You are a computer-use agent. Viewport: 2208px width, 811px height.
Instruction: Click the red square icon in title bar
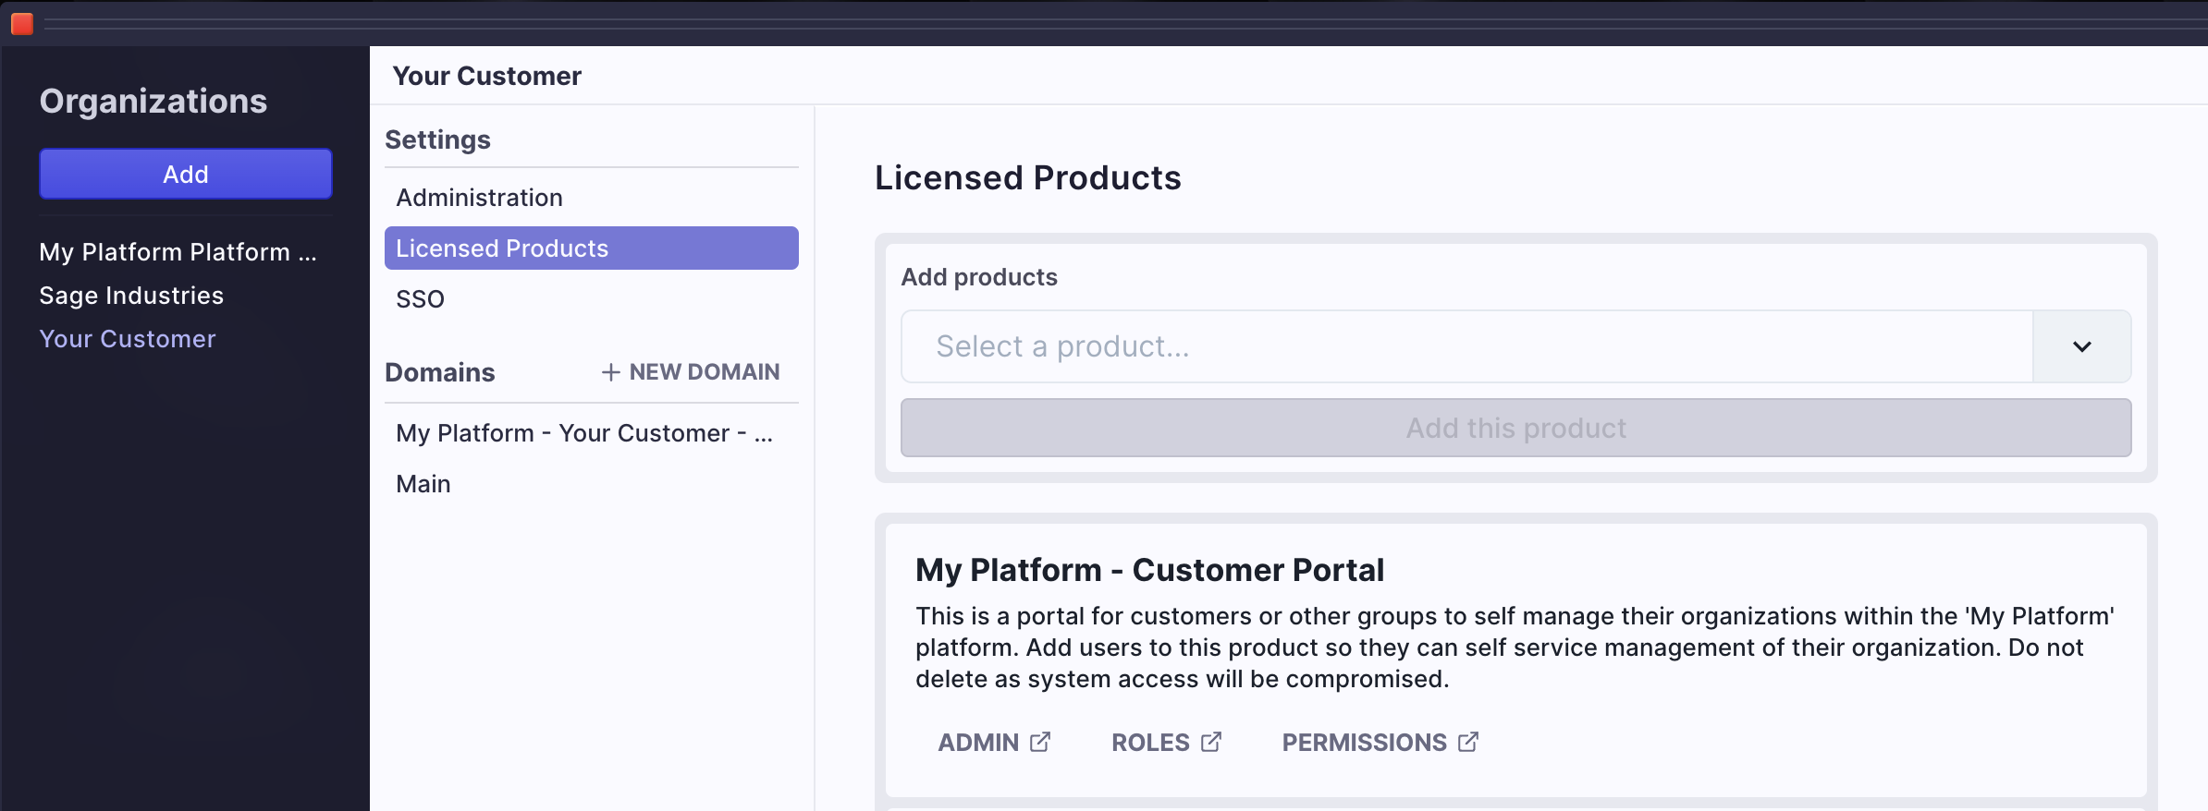[22, 24]
